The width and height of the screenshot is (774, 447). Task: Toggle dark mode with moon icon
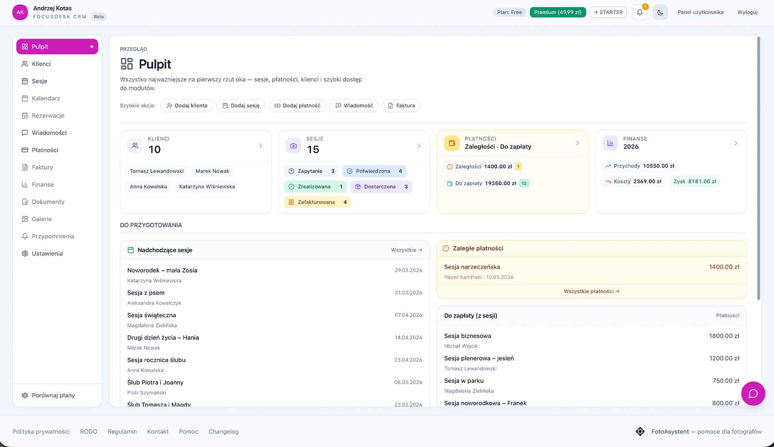[660, 12]
